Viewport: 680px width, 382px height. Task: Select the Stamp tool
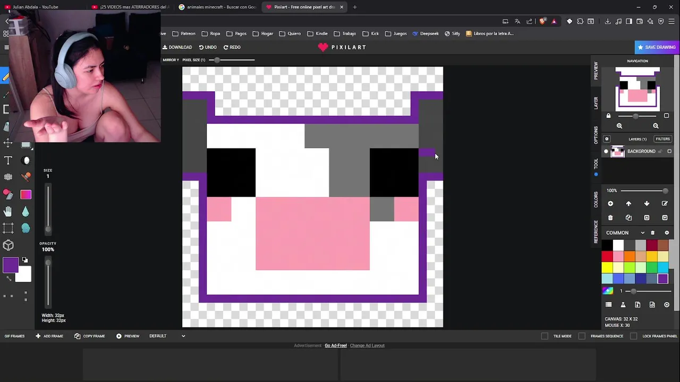tap(25, 177)
